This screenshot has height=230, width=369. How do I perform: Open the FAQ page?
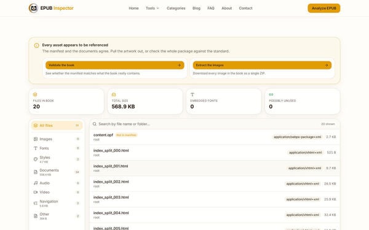pyautogui.click(x=211, y=8)
